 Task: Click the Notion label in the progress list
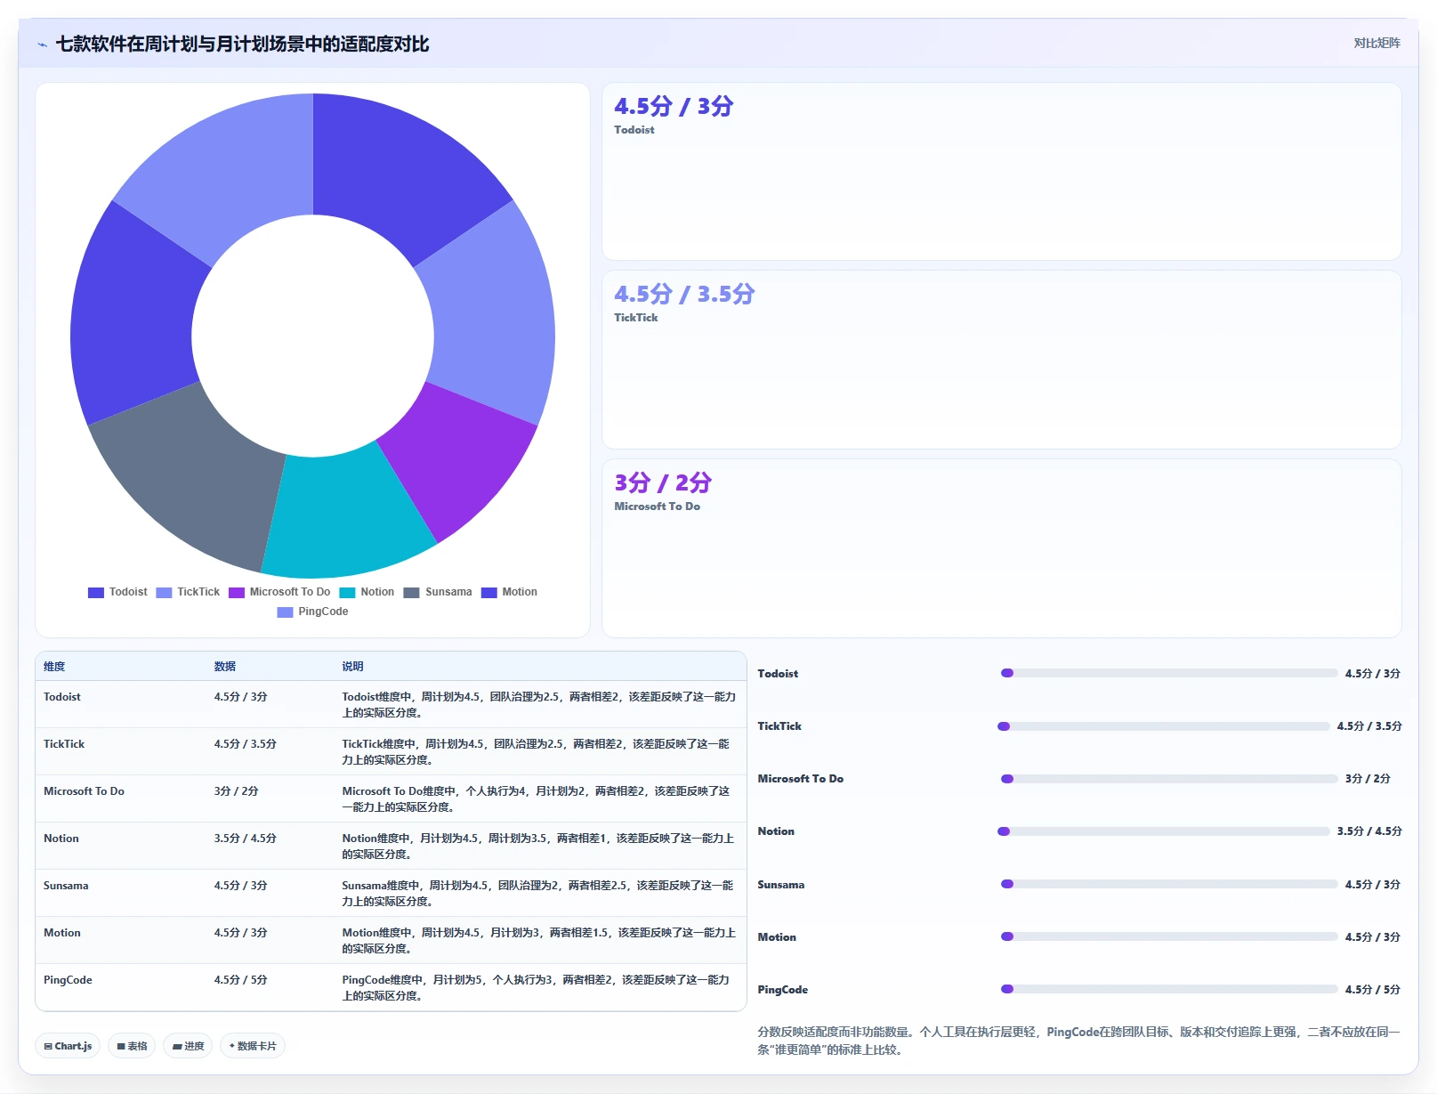tap(776, 831)
